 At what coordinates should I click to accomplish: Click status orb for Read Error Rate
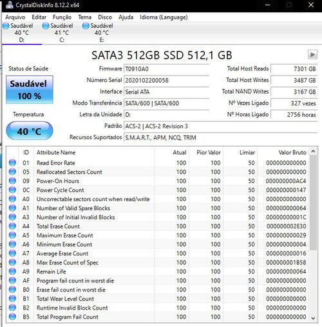(12, 163)
